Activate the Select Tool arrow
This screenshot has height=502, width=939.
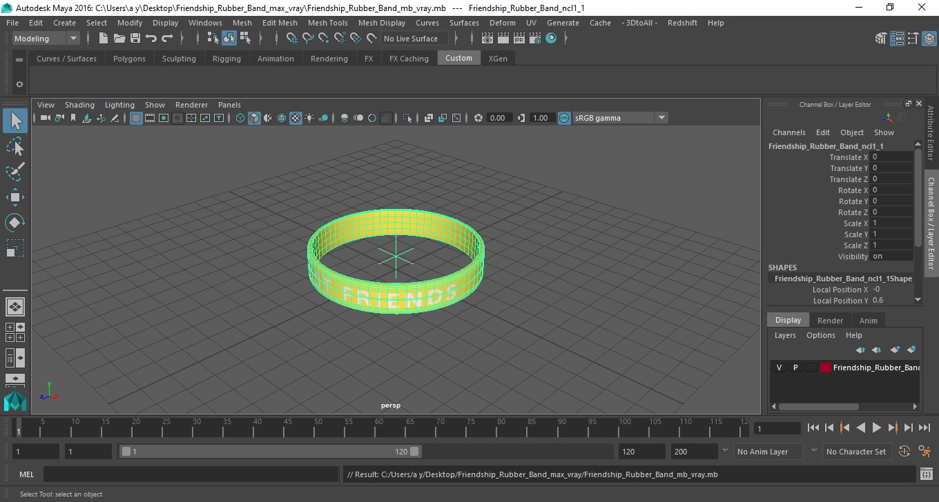(15, 121)
